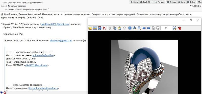
Task: Open About via the red cat icon
Action: point(179,28)
